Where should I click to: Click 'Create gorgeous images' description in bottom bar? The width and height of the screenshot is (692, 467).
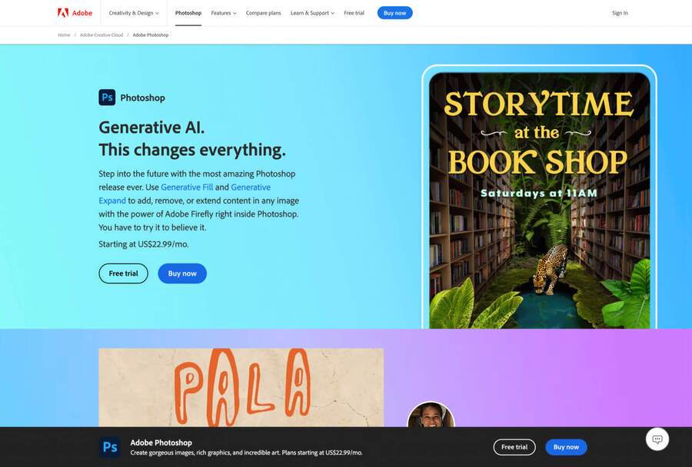click(x=246, y=452)
